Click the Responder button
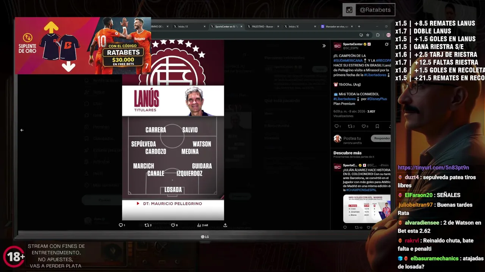 coord(381,138)
